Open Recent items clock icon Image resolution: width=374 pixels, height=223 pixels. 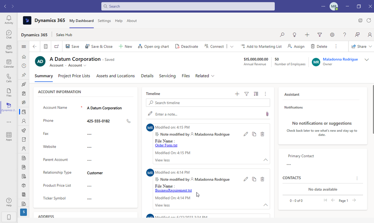click(x=24, y=66)
